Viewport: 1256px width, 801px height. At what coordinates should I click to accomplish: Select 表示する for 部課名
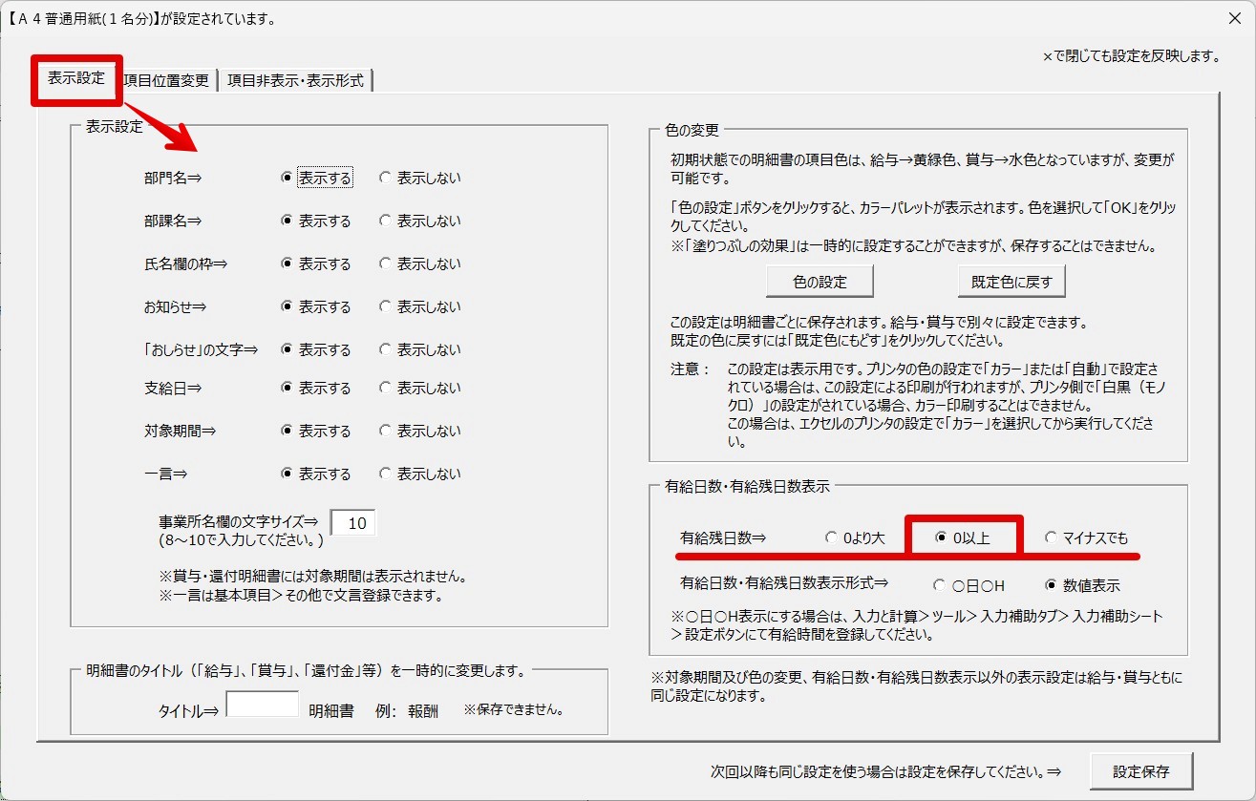pos(287,221)
